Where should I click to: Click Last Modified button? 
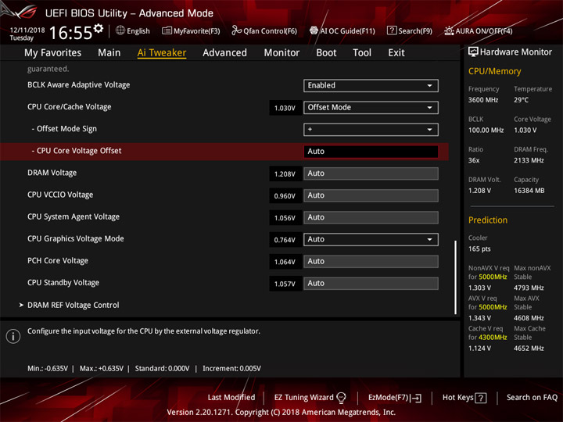pyautogui.click(x=231, y=397)
